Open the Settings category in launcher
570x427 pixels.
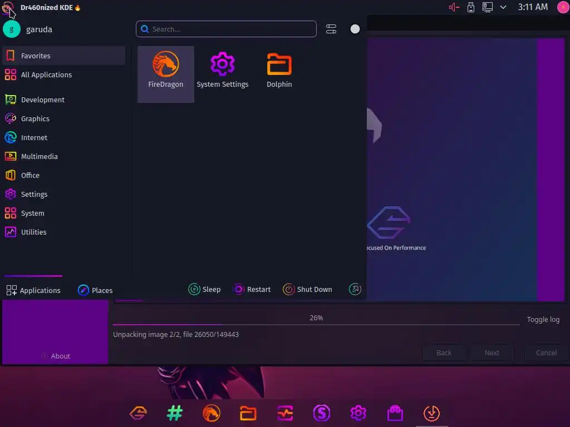64,194
